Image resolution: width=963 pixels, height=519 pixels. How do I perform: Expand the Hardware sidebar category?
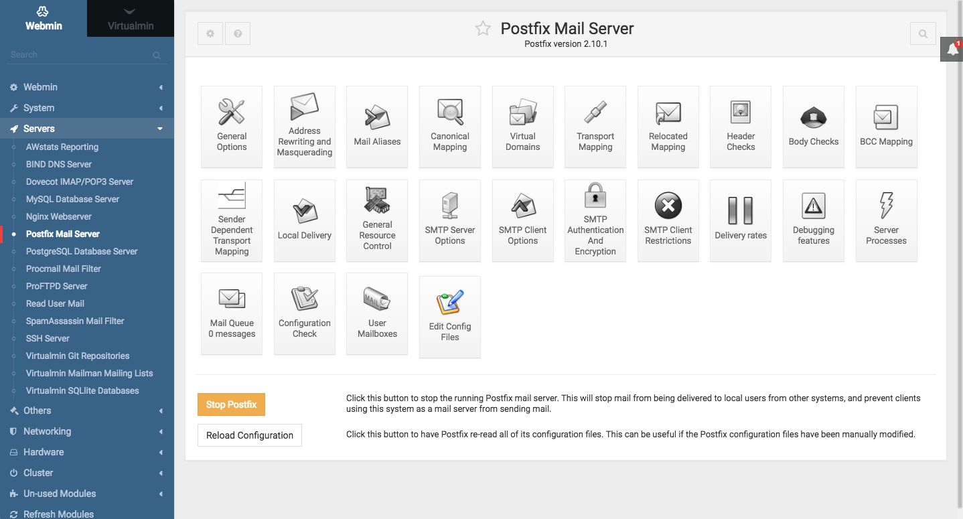(x=87, y=452)
